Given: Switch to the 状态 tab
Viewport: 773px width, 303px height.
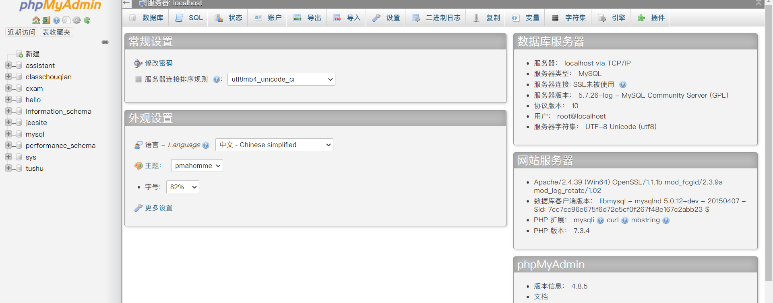Looking at the screenshot, I should (229, 18).
